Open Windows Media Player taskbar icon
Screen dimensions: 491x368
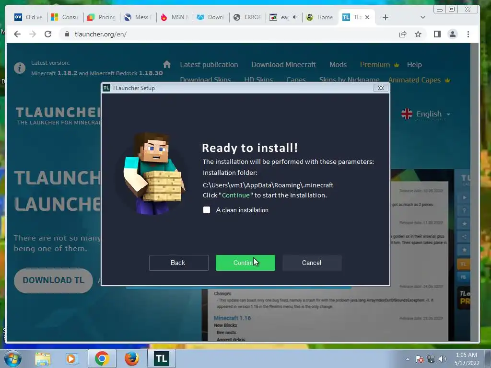coord(72,358)
